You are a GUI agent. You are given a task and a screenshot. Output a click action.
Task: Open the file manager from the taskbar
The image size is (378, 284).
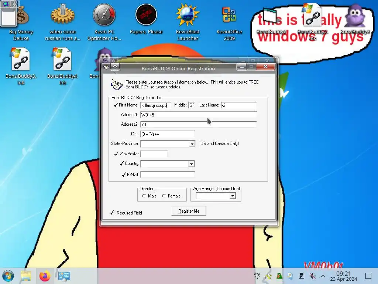[26, 276]
